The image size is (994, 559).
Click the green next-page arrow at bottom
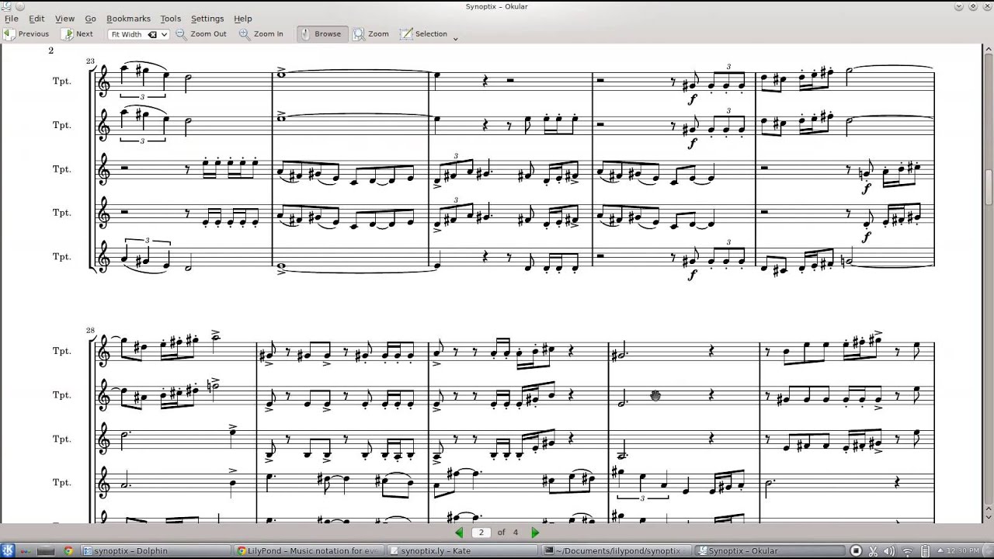click(x=534, y=533)
